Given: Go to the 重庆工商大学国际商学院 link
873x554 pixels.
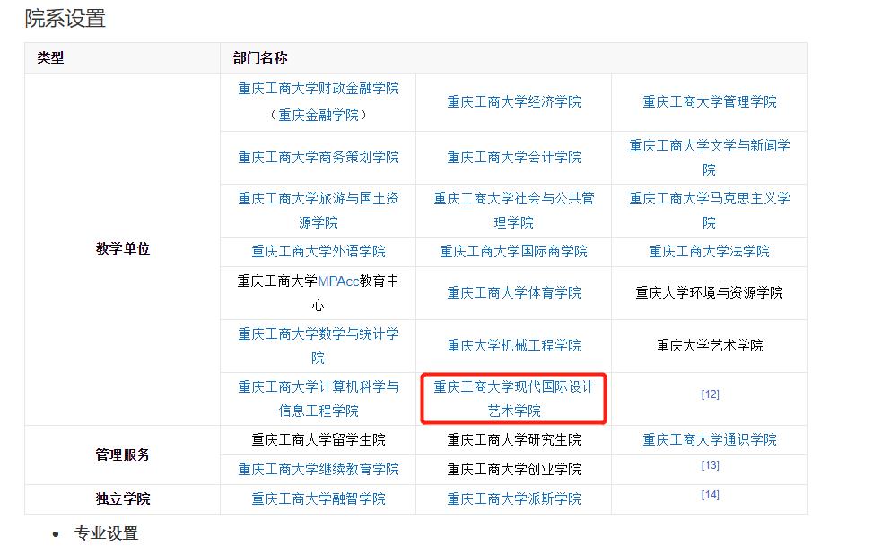Looking at the screenshot, I should [x=513, y=251].
